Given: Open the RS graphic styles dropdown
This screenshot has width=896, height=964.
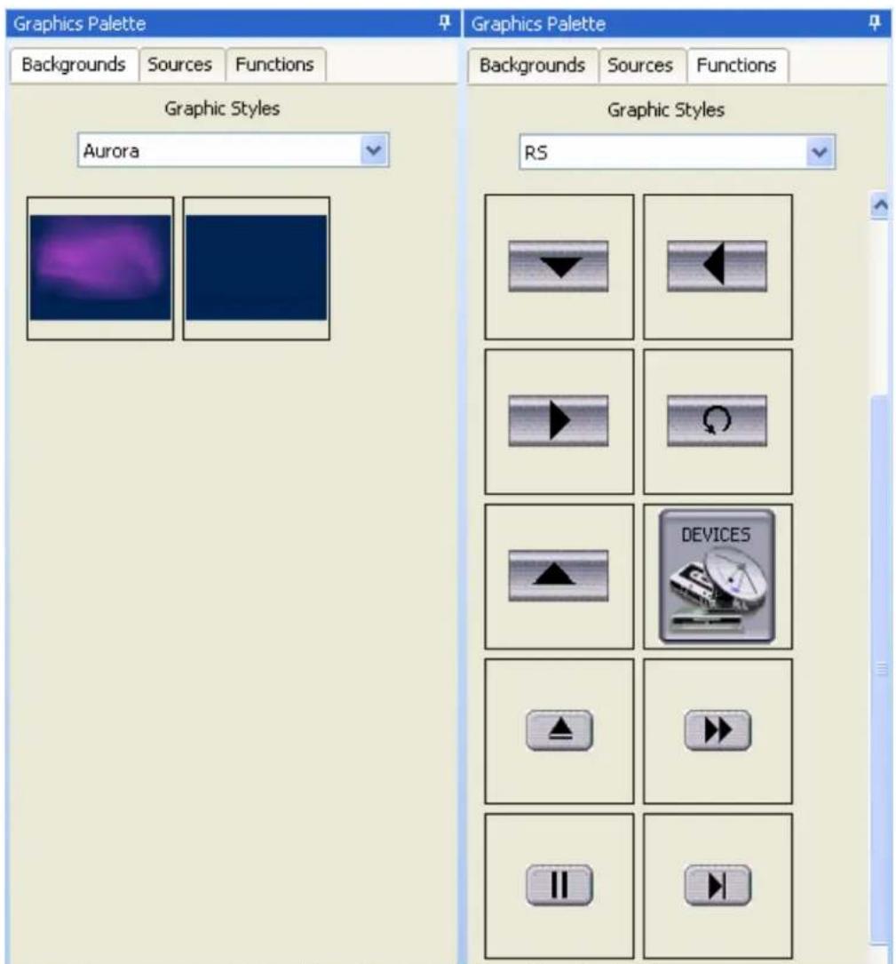Looking at the screenshot, I should click(x=819, y=151).
